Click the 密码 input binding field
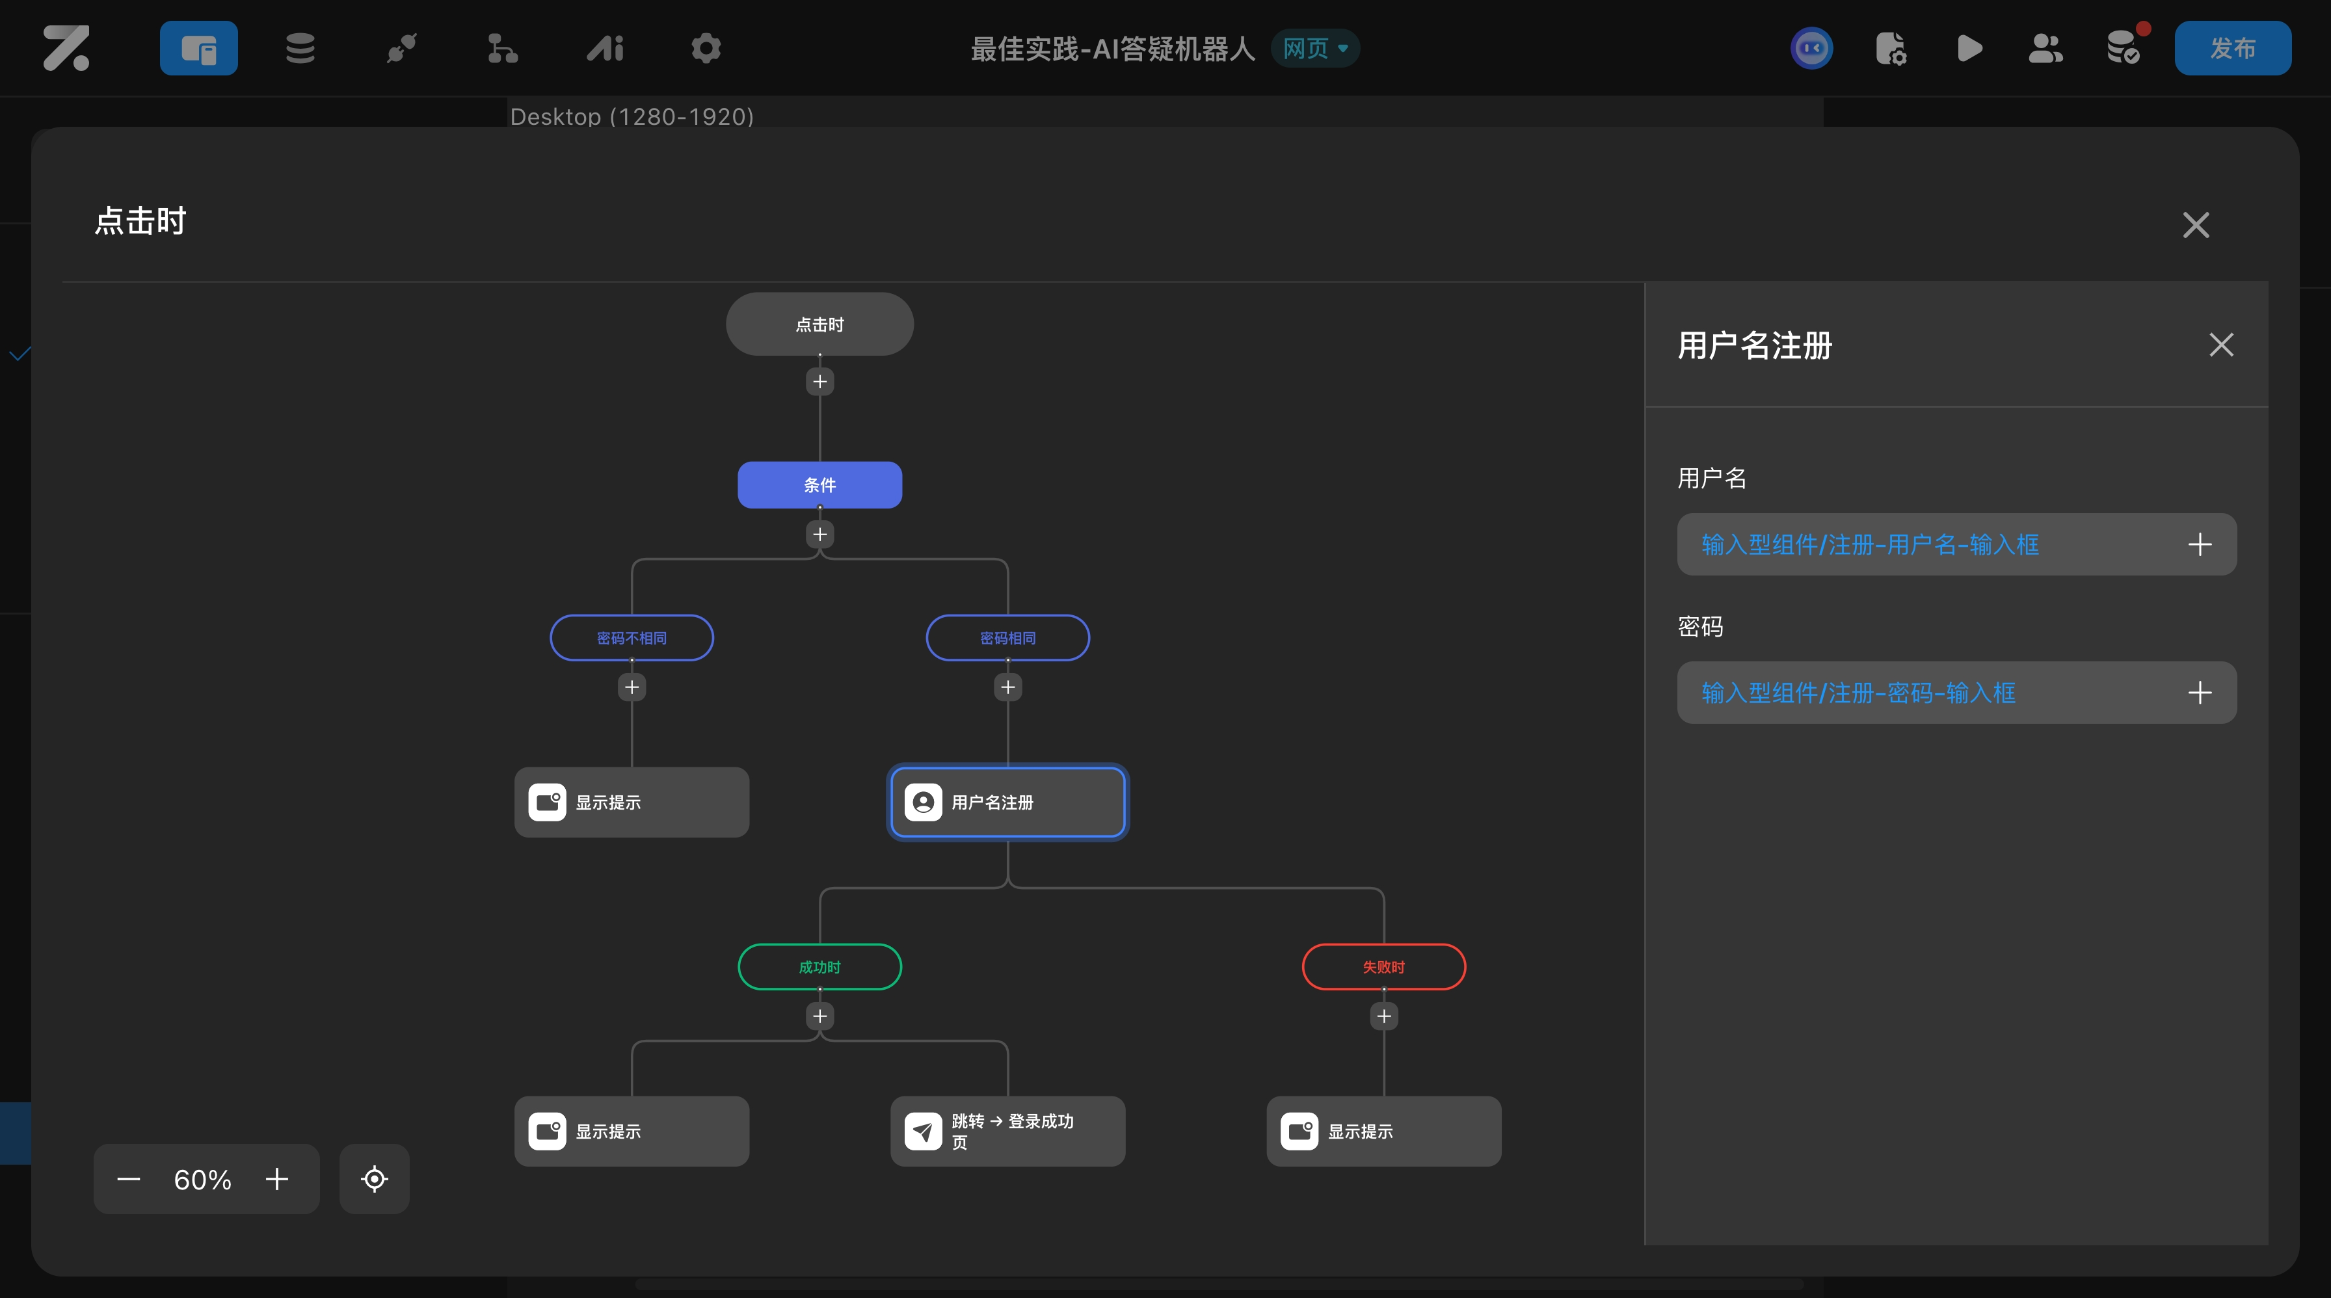 (x=1956, y=693)
